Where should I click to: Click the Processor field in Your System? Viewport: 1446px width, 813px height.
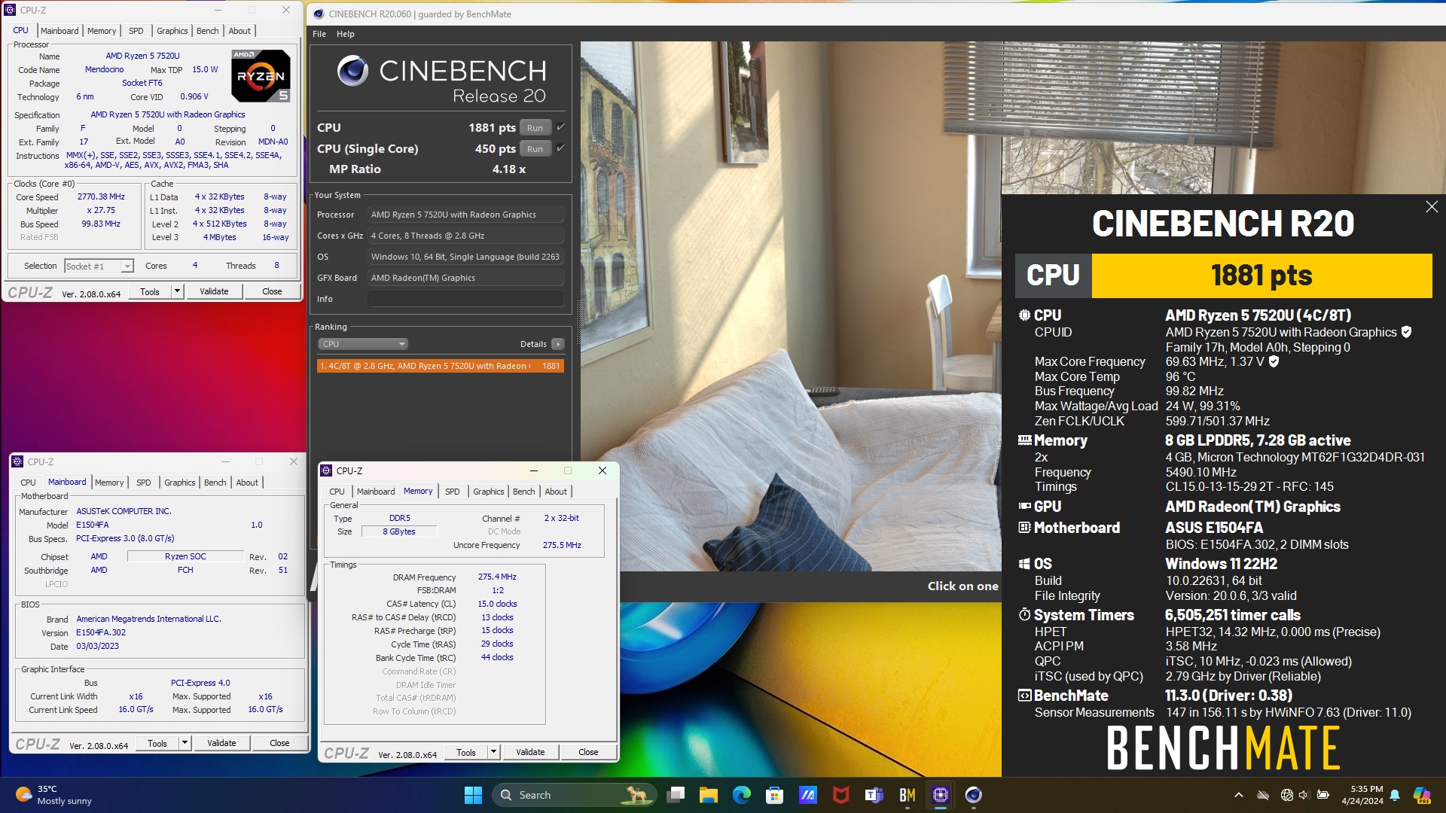click(x=465, y=215)
